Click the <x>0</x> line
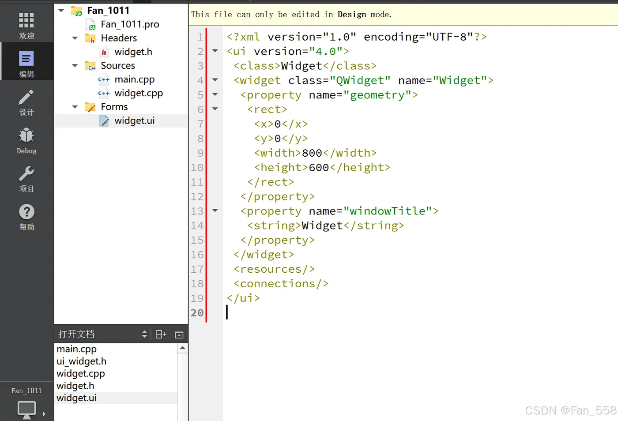Viewport: 618px width, 421px height. click(x=281, y=124)
